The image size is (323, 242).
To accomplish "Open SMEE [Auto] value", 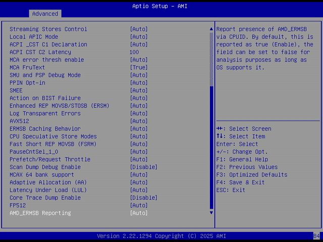I will click(x=139, y=90).
